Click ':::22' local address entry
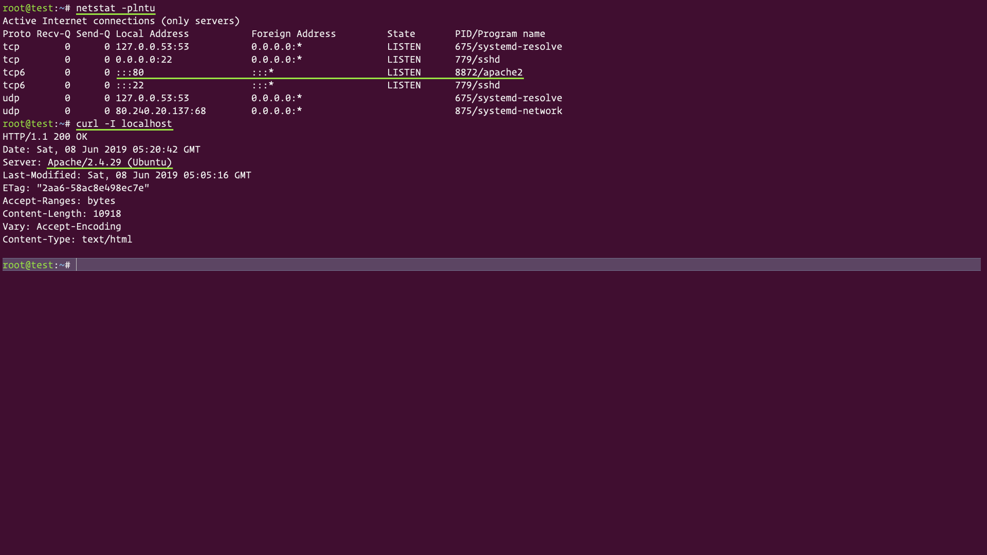 (130, 85)
